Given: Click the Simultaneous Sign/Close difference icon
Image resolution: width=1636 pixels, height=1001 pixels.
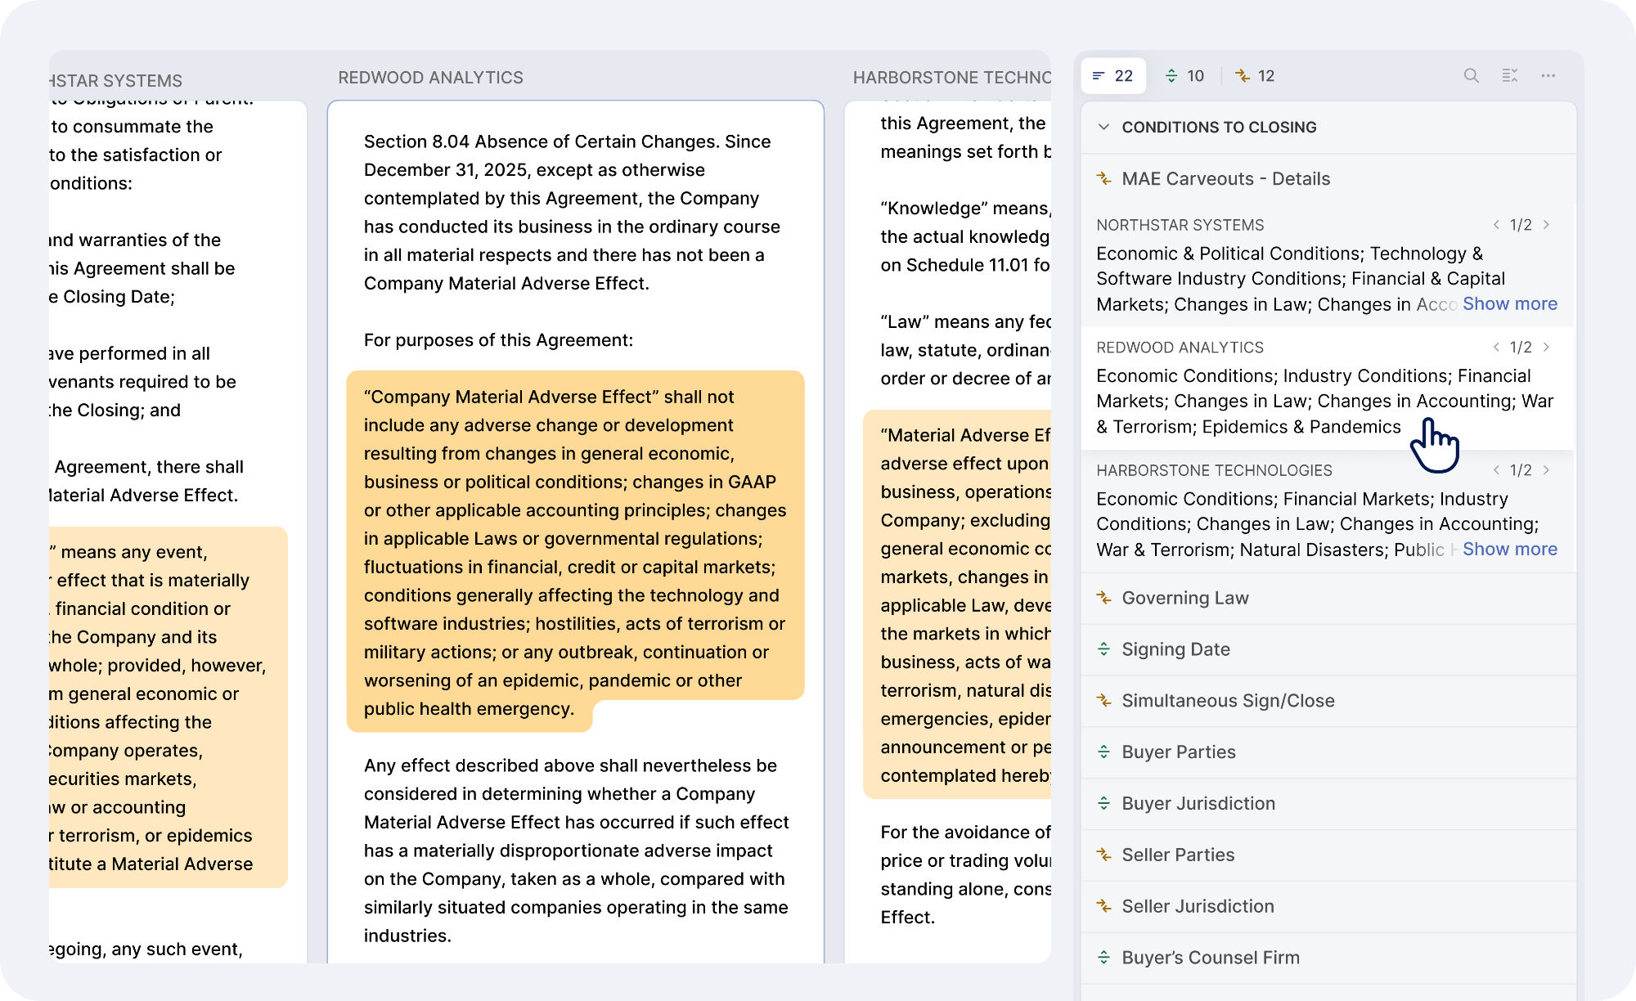Looking at the screenshot, I should 1103,701.
